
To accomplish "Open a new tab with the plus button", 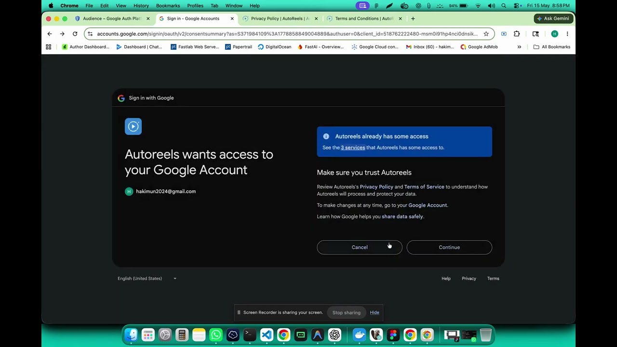I will pos(413,18).
